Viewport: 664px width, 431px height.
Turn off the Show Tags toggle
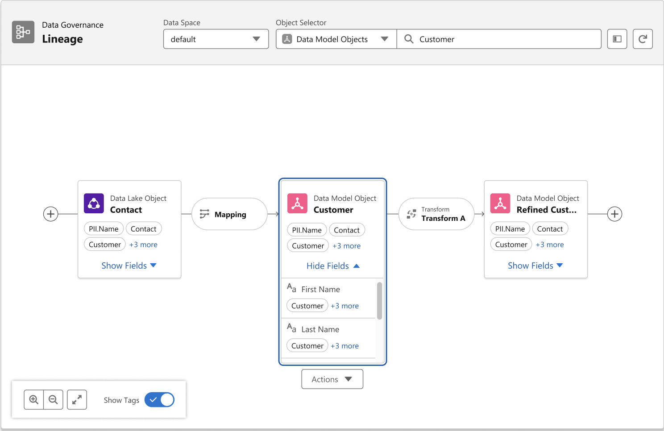(159, 400)
